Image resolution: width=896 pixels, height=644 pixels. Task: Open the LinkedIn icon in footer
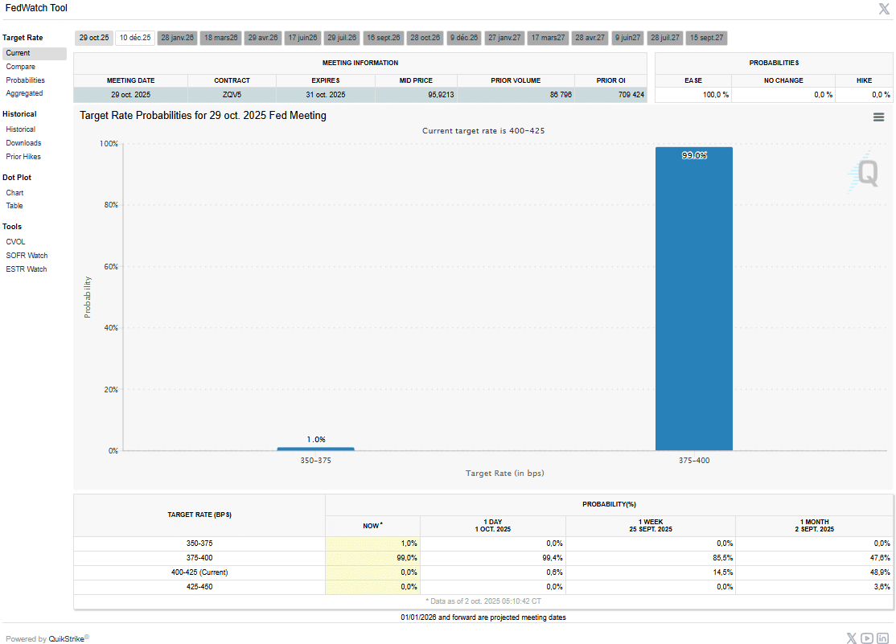882,638
